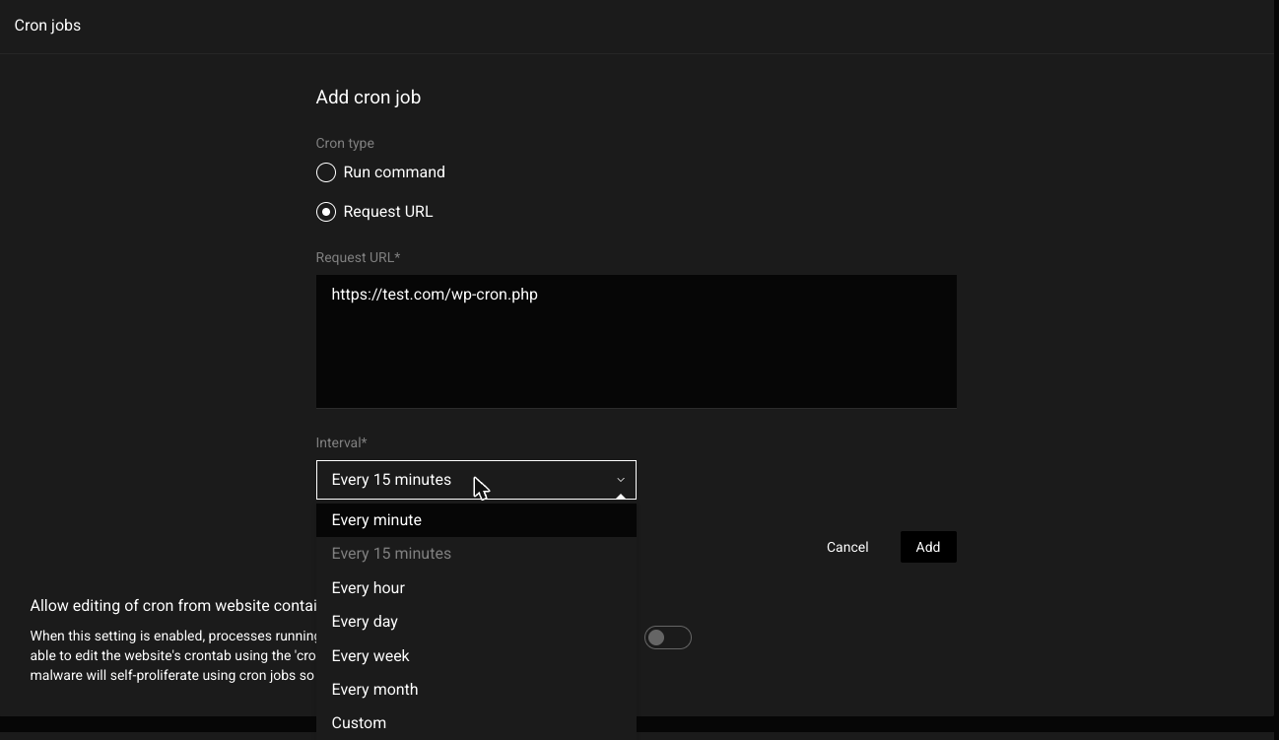Choose Every week interval option

pos(476,656)
